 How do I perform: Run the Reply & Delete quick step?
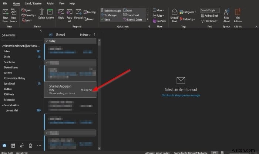coord(132,20)
